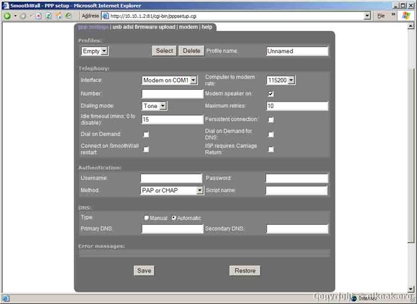Open the Computer to modem rate dropdown
This screenshot has height=304, width=417.
(x=280, y=80)
